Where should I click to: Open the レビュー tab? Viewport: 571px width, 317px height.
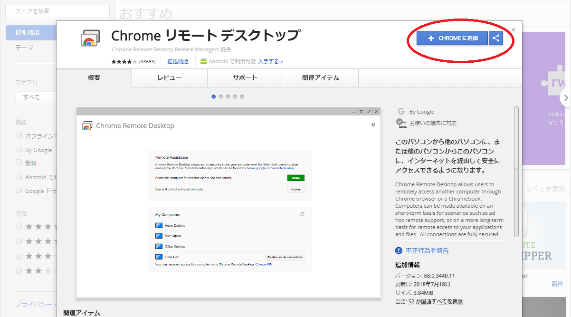pos(170,78)
